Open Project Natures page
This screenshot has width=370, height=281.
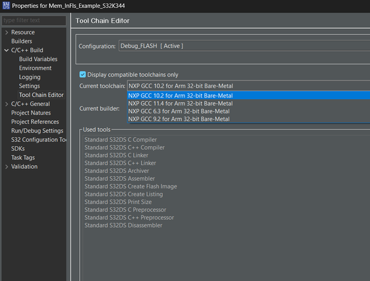point(31,113)
